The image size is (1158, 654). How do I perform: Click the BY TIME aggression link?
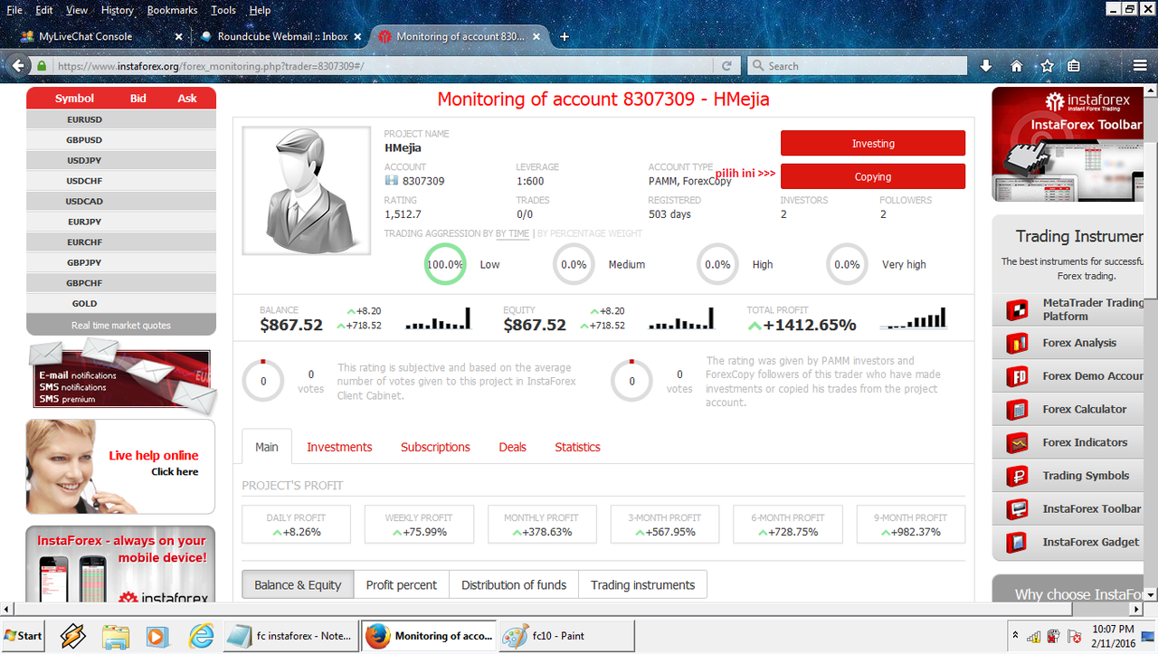point(512,233)
